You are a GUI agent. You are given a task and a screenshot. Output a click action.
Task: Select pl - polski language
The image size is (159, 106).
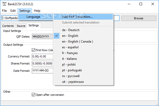(83, 64)
